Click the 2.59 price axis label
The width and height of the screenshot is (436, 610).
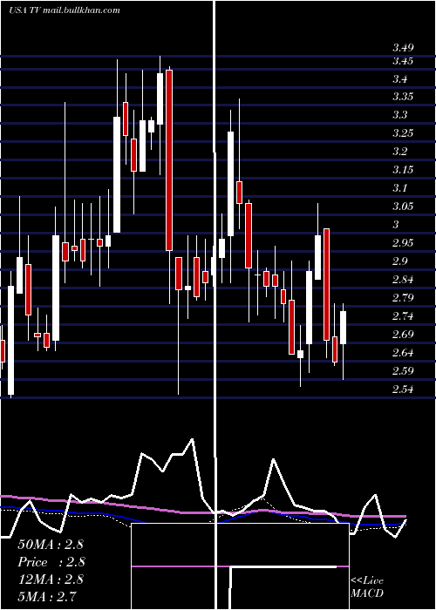[403, 370]
